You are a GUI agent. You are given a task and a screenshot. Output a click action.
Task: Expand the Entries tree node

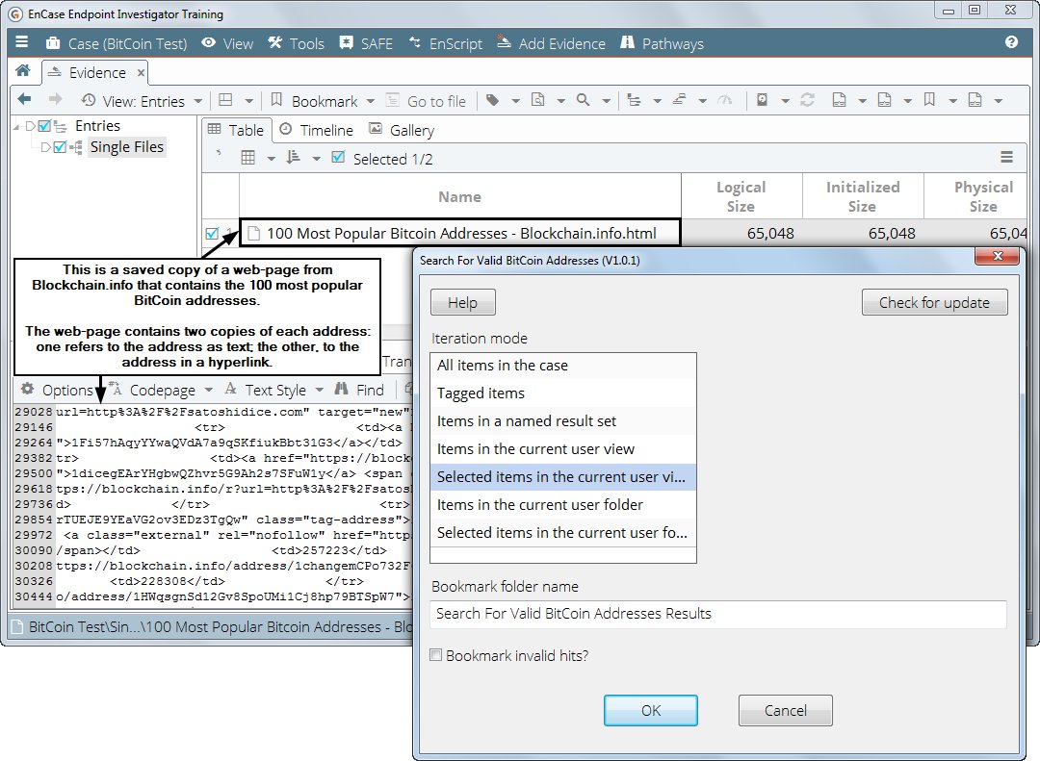pos(30,126)
